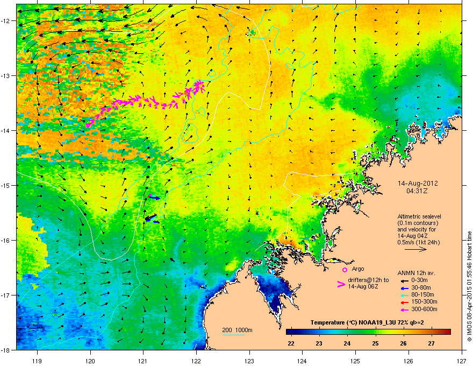Click the magenta Argo circle legend symbol
The width and height of the screenshot is (473, 366).
tap(345, 270)
